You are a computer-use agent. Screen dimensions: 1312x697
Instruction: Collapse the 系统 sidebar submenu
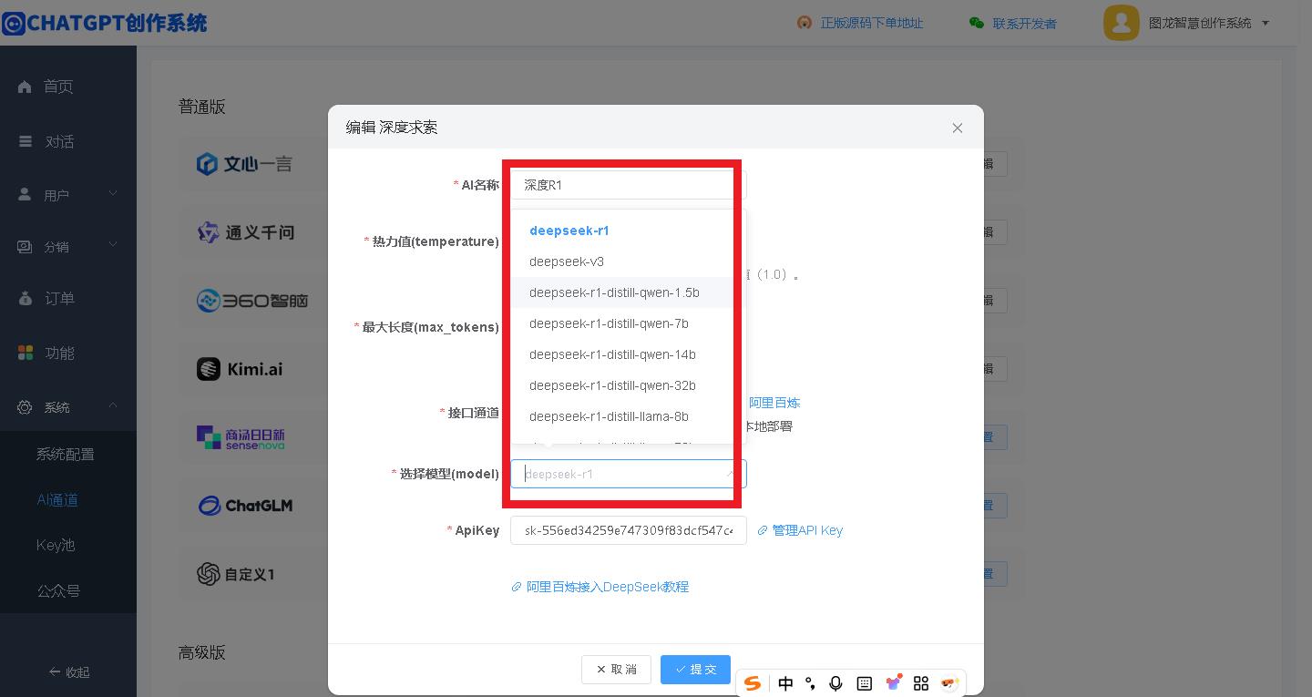point(68,406)
